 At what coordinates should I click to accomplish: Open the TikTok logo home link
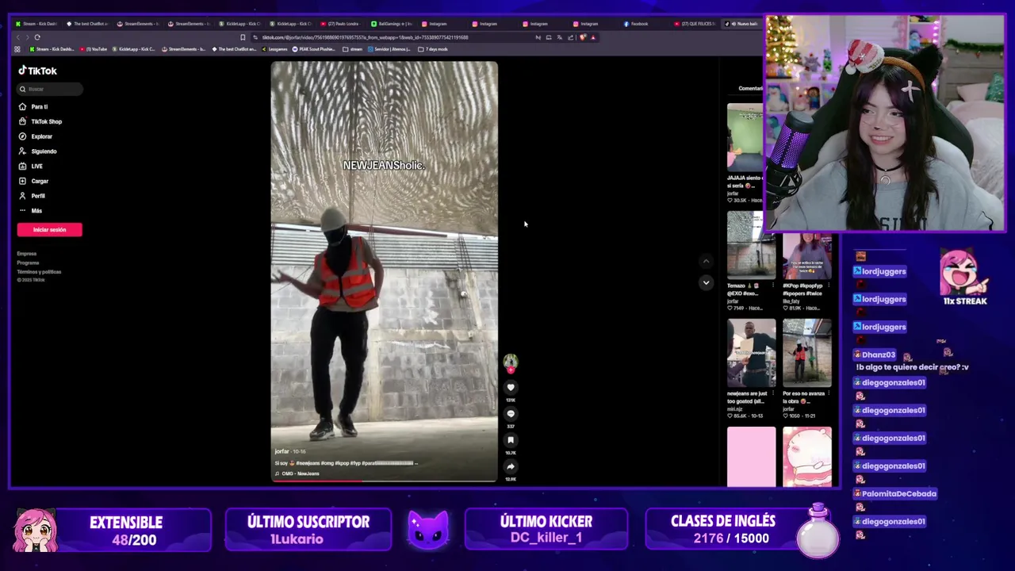pos(37,71)
